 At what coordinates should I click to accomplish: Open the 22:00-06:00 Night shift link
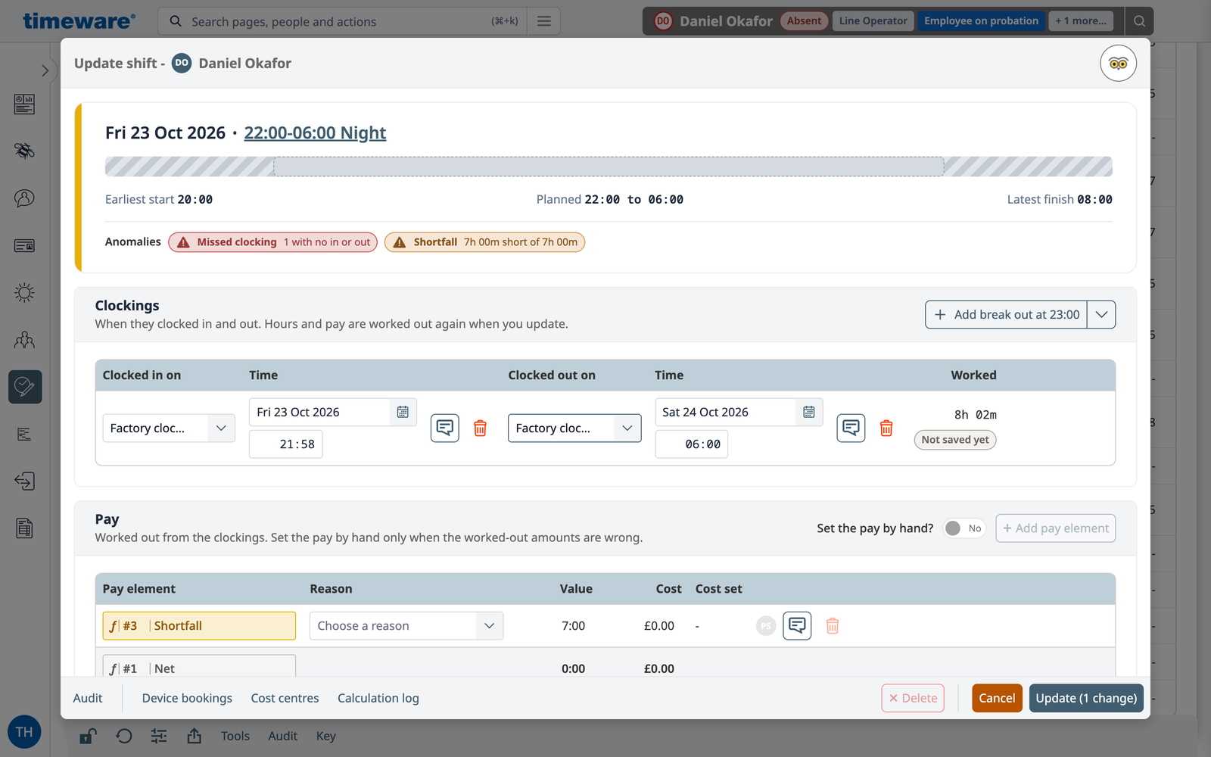tap(315, 132)
